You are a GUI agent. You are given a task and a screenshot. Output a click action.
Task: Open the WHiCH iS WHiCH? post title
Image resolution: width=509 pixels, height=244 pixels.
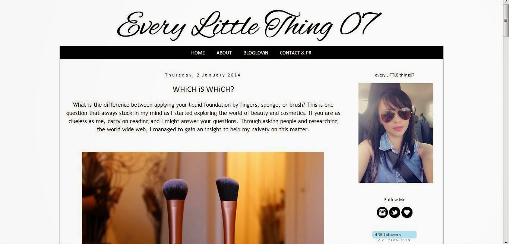pyautogui.click(x=203, y=89)
